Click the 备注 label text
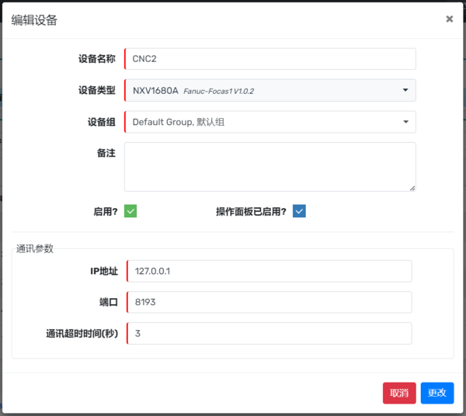 [x=106, y=153]
